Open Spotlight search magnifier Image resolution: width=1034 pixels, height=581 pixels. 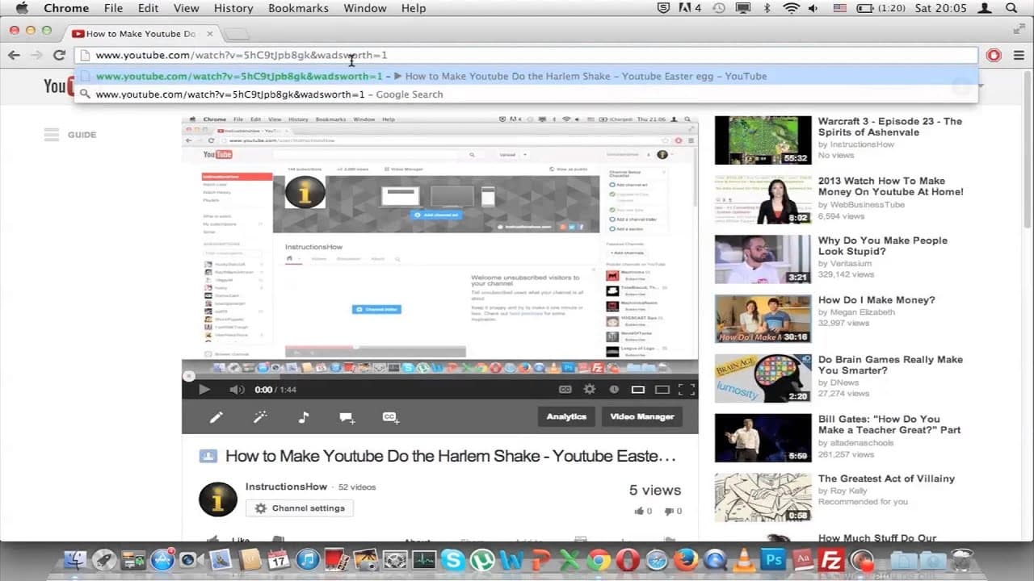(1011, 8)
